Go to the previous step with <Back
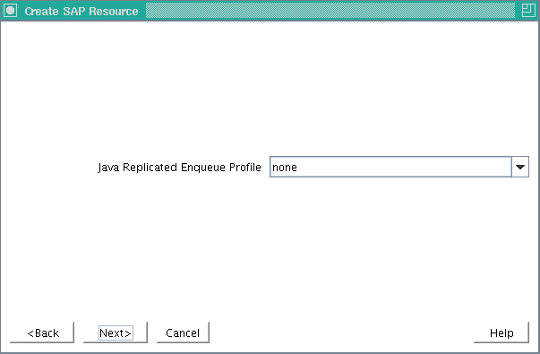 [42, 332]
